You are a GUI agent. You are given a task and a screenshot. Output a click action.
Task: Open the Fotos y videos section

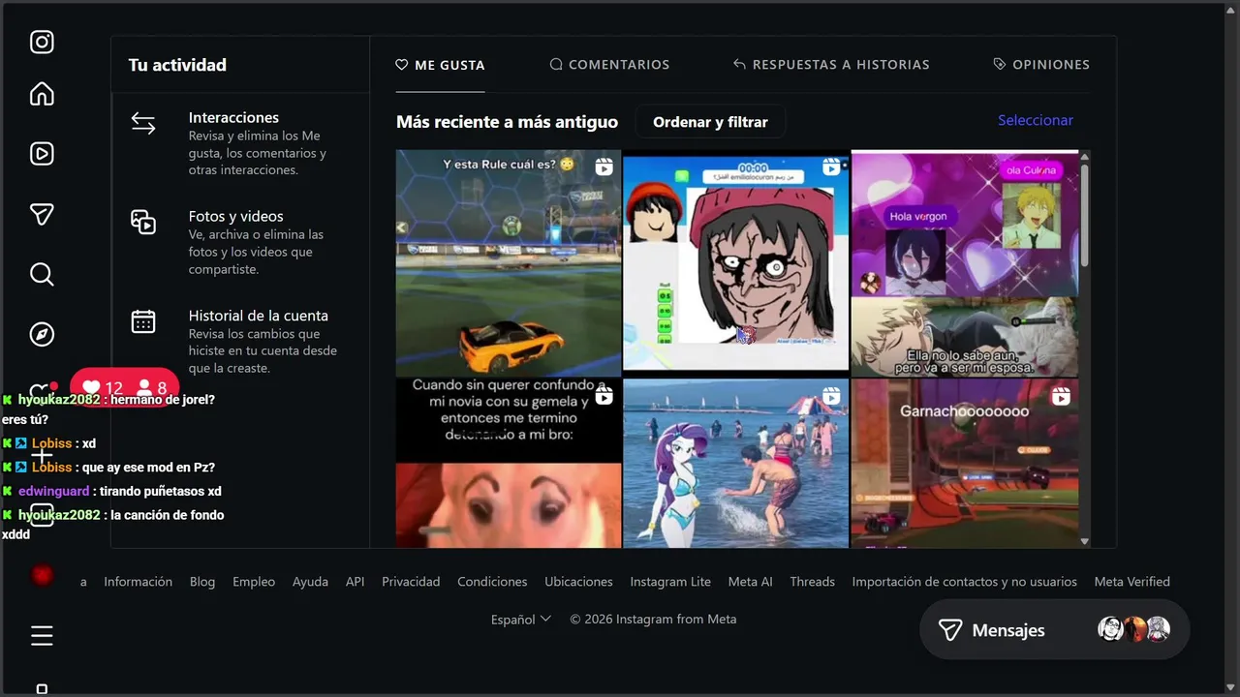[x=240, y=242]
